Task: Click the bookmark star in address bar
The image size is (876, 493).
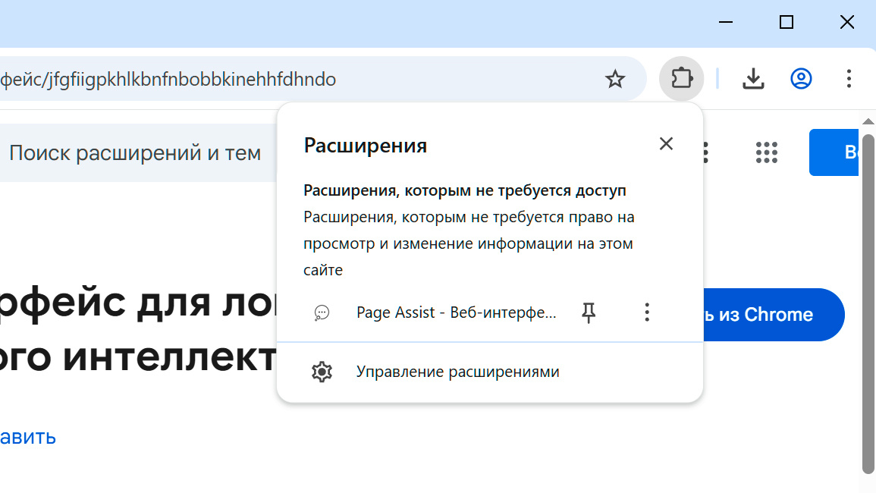Action: tap(615, 78)
